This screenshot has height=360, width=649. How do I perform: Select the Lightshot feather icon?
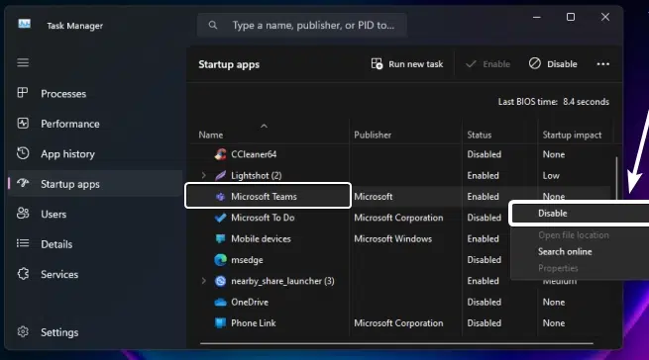coord(221,176)
